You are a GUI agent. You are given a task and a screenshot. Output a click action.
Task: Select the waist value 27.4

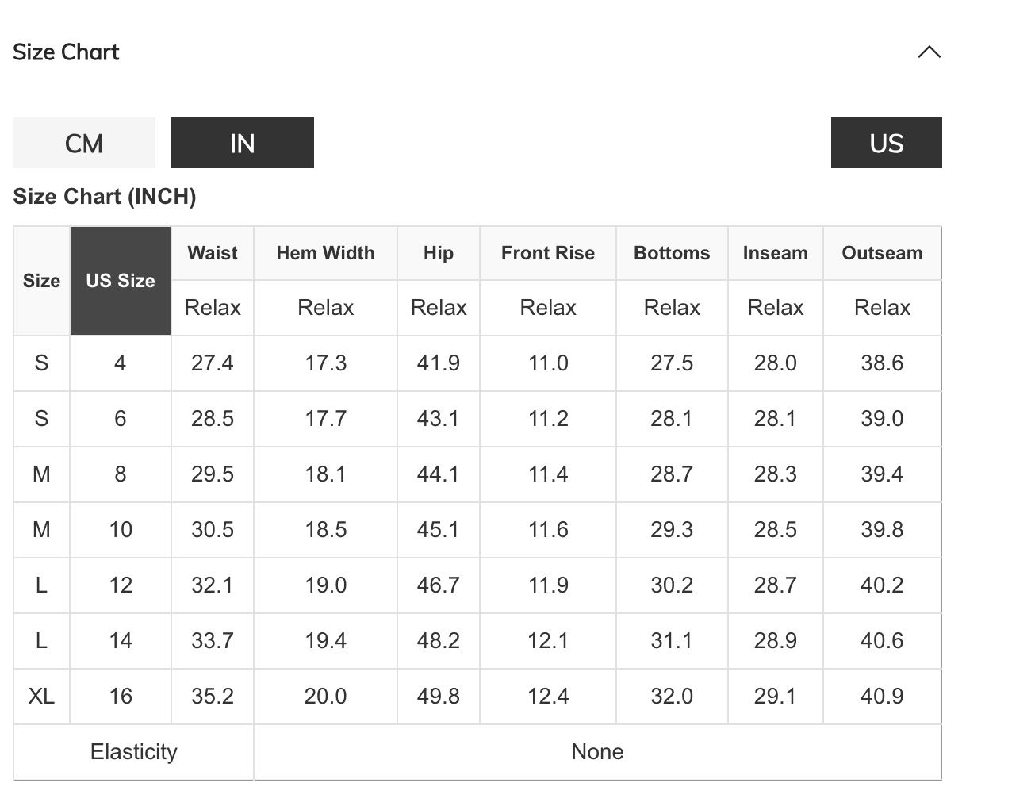213,363
